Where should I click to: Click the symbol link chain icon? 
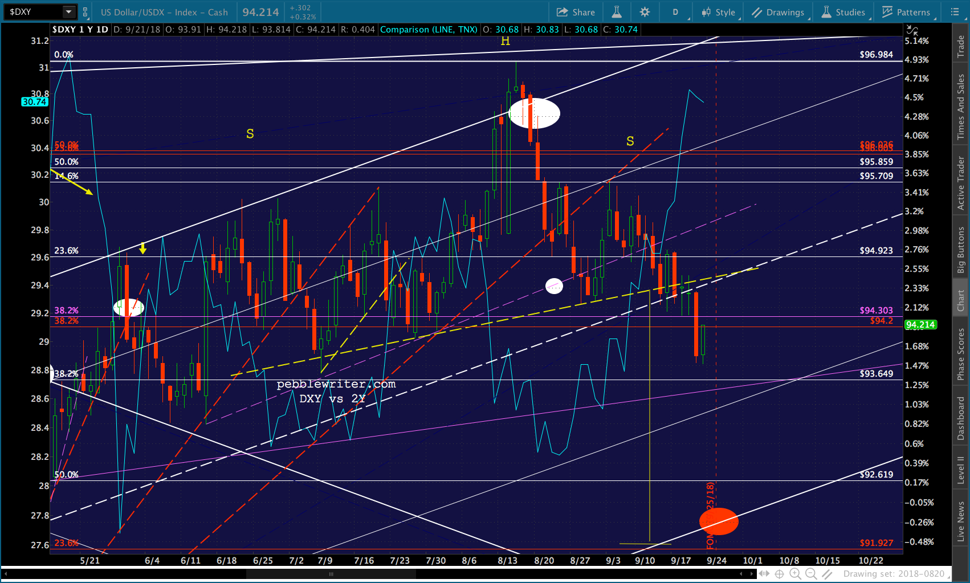(85, 12)
